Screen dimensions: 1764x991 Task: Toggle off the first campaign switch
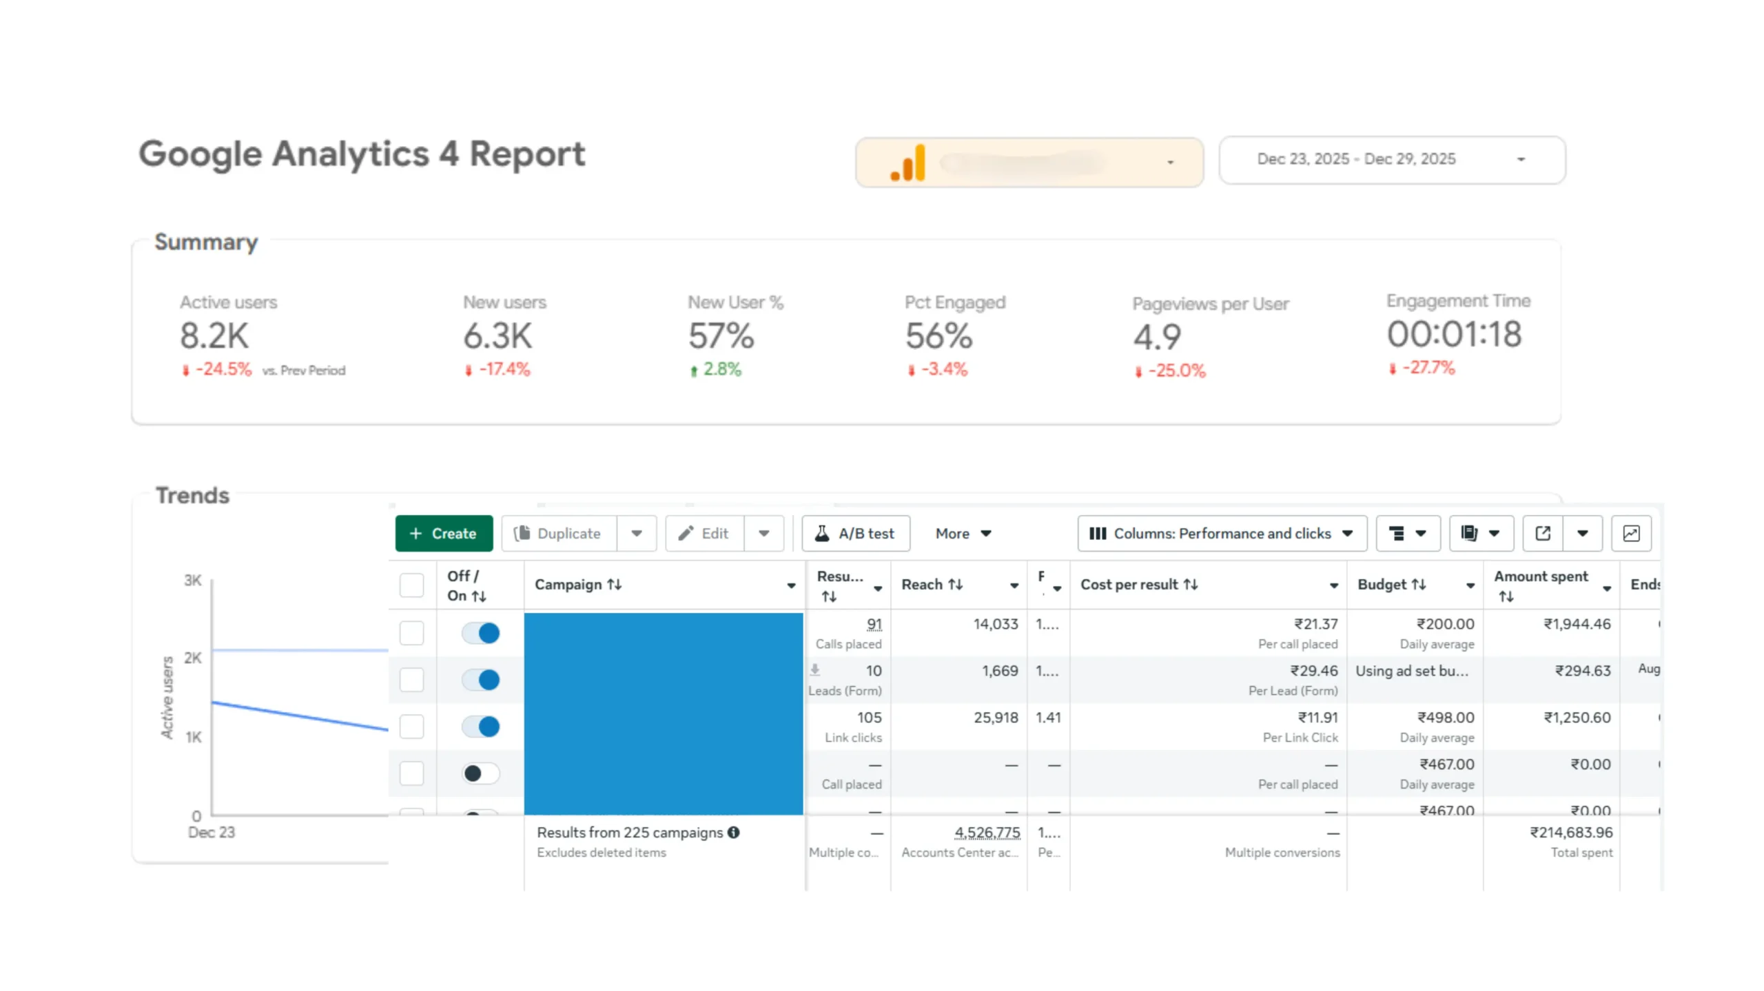point(480,632)
